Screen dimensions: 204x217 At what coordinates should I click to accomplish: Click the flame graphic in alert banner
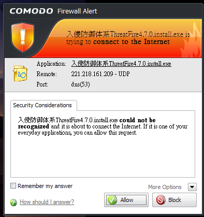click(x=191, y=41)
